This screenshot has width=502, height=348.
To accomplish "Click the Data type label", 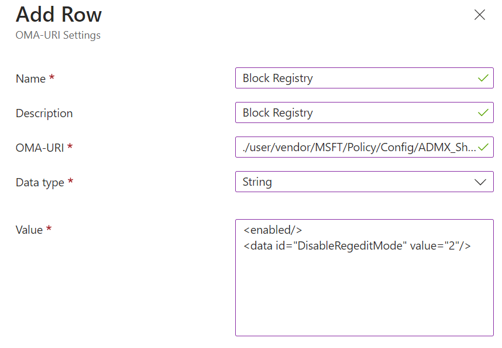I will 40,182.
